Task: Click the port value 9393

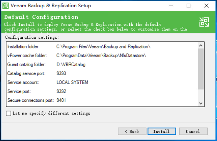Action: (61, 73)
